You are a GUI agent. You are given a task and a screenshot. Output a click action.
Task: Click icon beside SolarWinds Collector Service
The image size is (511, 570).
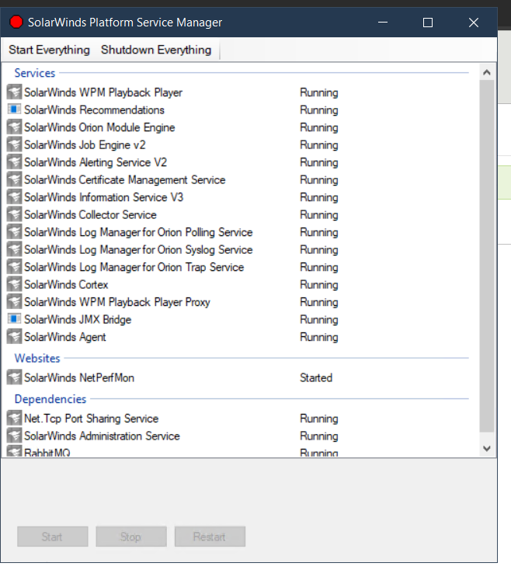tap(14, 214)
